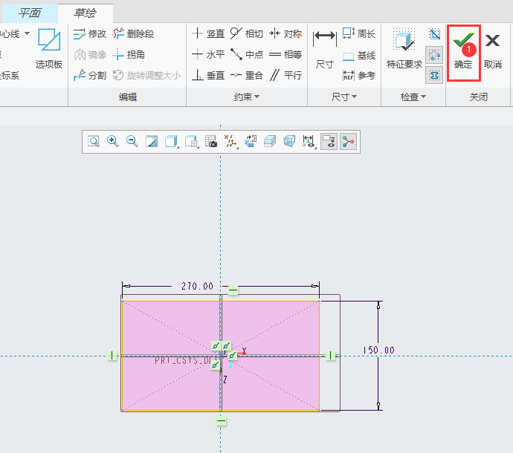Select the 周长 perimeter dimension tool

[x=358, y=33]
